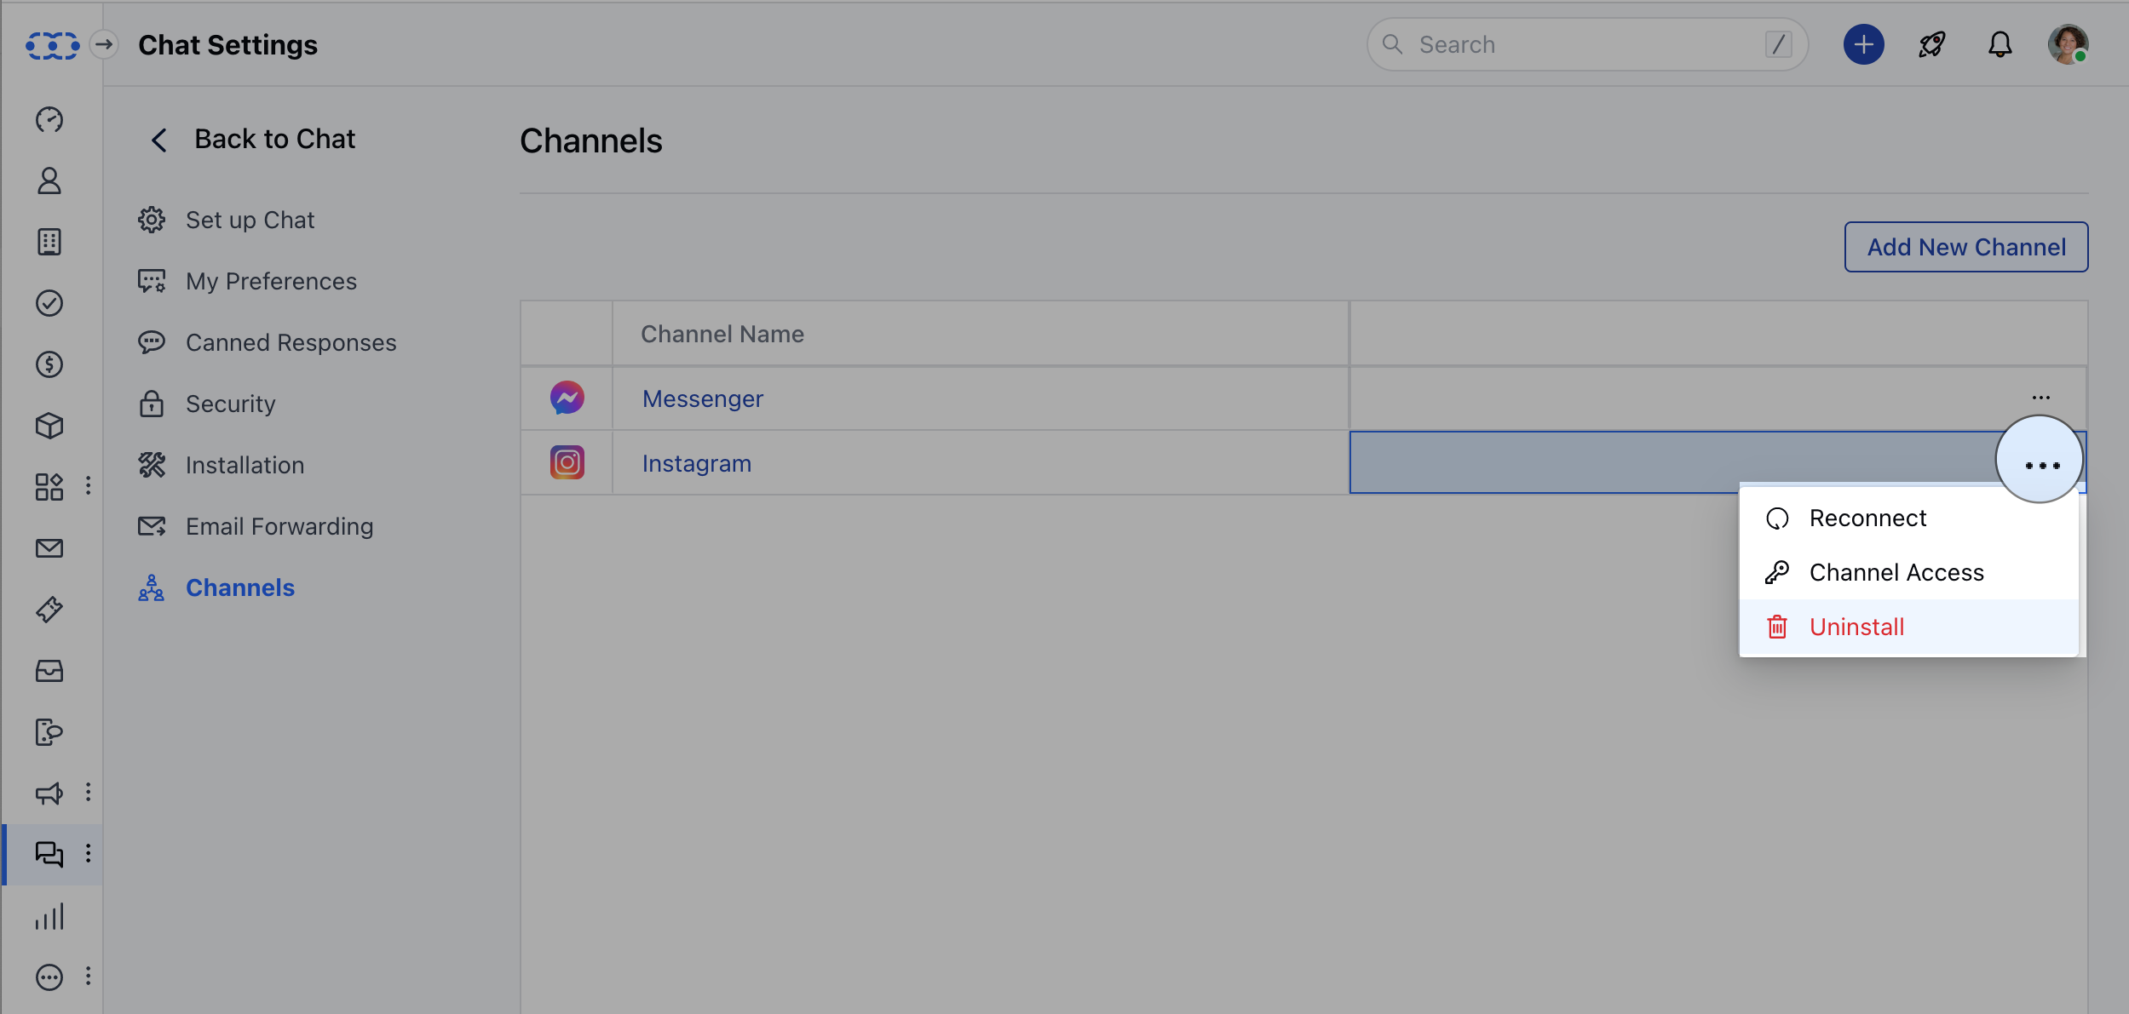Click the blue plus quick-add button

pyautogui.click(x=1863, y=44)
